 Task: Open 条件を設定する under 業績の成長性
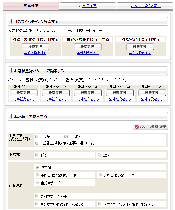coord(87,53)
